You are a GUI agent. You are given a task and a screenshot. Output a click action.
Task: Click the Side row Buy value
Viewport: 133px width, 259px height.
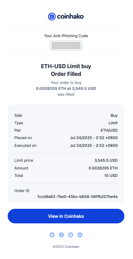[x=114, y=116]
